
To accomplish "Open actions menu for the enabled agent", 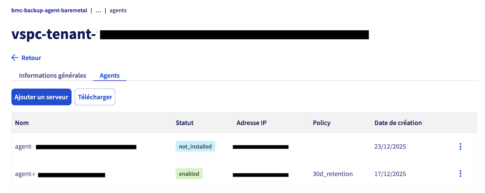I will click(x=460, y=174).
